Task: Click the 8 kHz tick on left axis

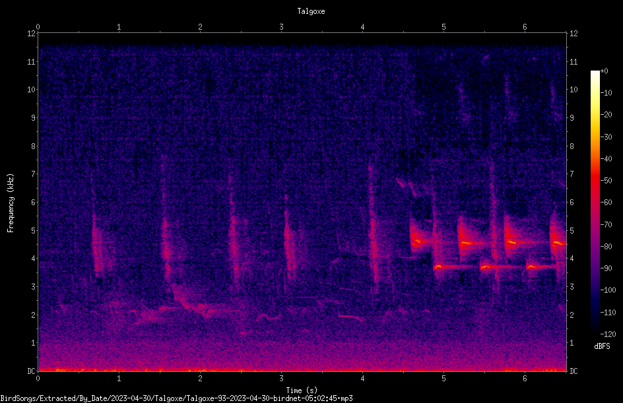Action: coord(32,146)
